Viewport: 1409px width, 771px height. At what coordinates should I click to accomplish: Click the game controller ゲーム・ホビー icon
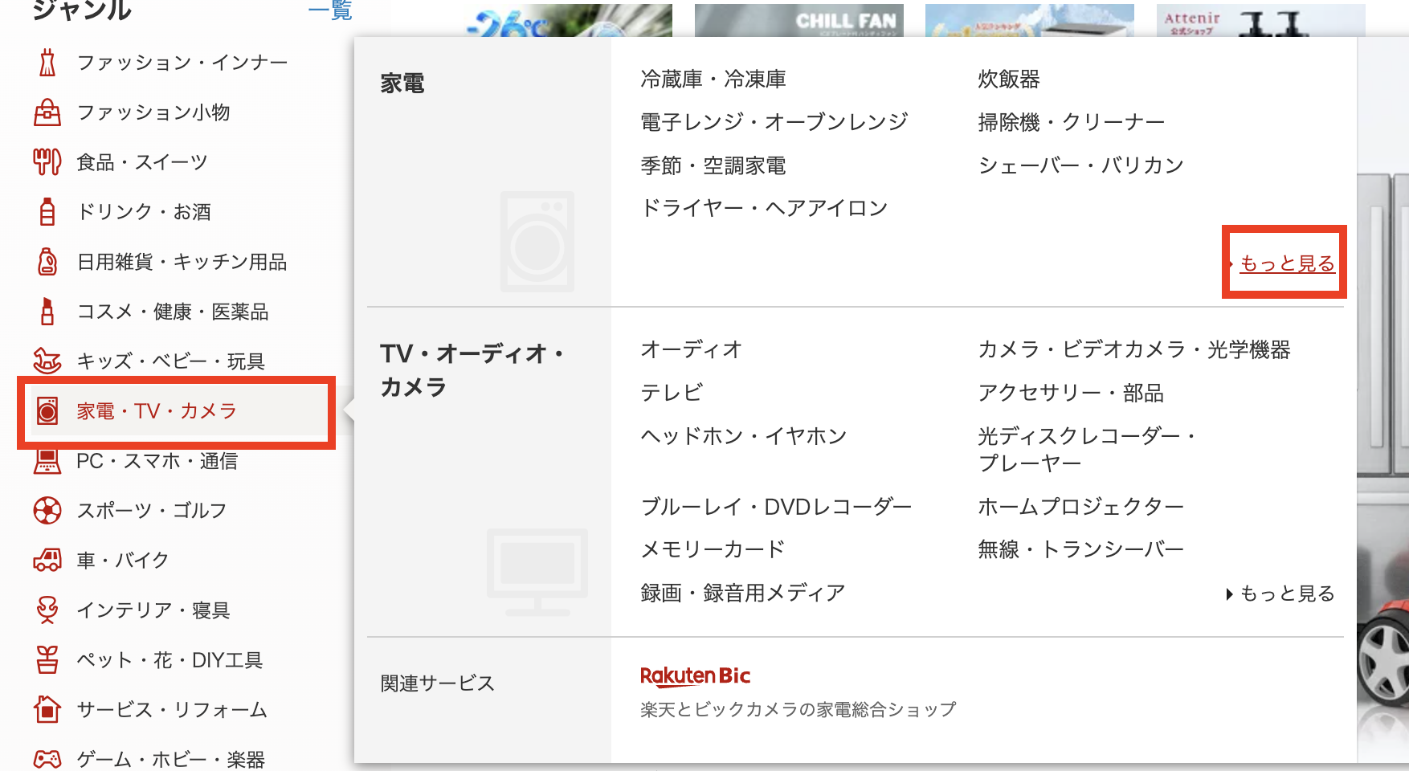(x=47, y=759)
